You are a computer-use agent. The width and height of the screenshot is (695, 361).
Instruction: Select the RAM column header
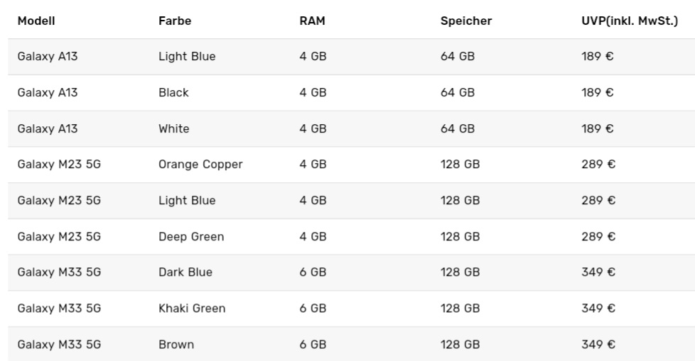pyautogui.click(x=312, y=21)
